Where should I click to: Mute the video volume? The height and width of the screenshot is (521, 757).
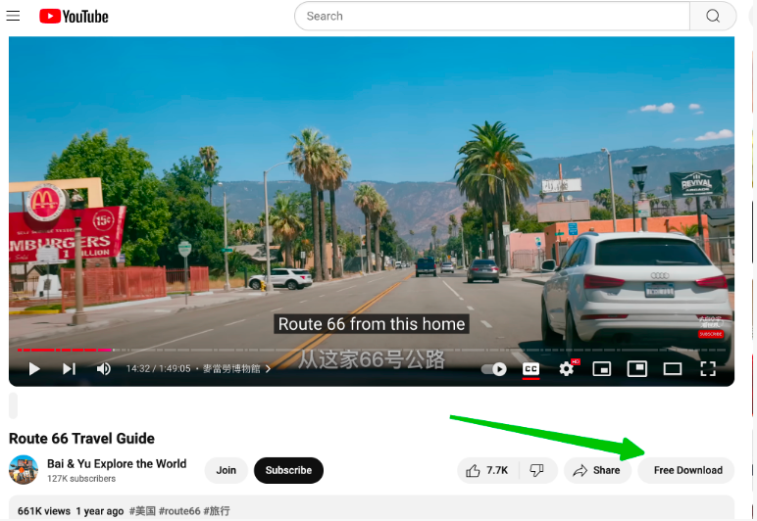pyautogui.click(x=103, y=369)
